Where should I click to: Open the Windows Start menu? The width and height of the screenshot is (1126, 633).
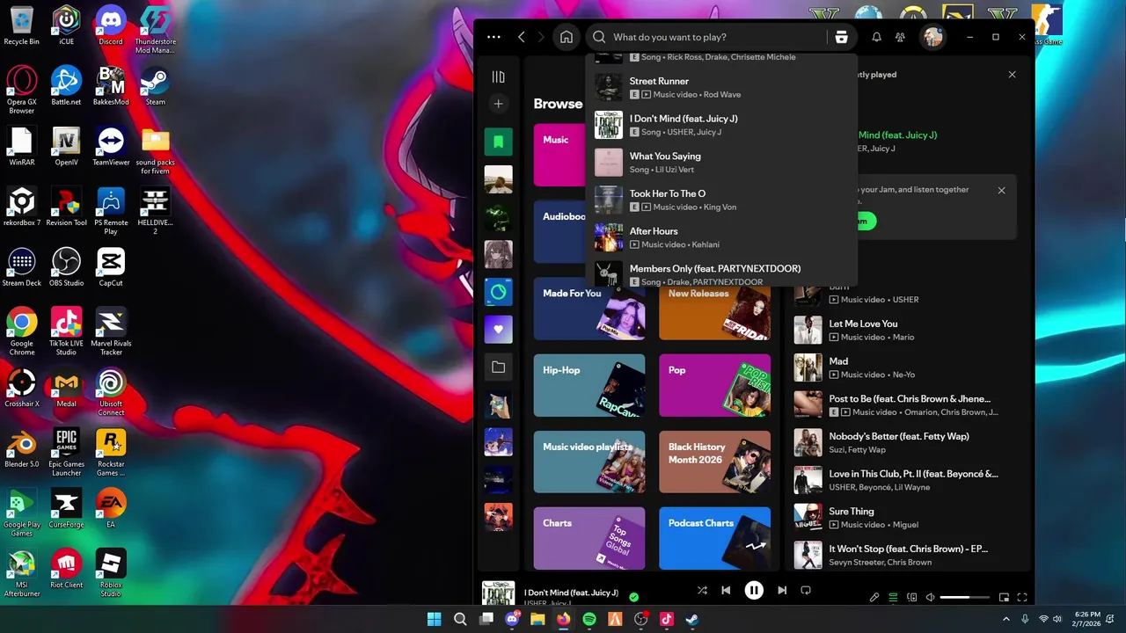pyautogui.click(x=435, y=619)
